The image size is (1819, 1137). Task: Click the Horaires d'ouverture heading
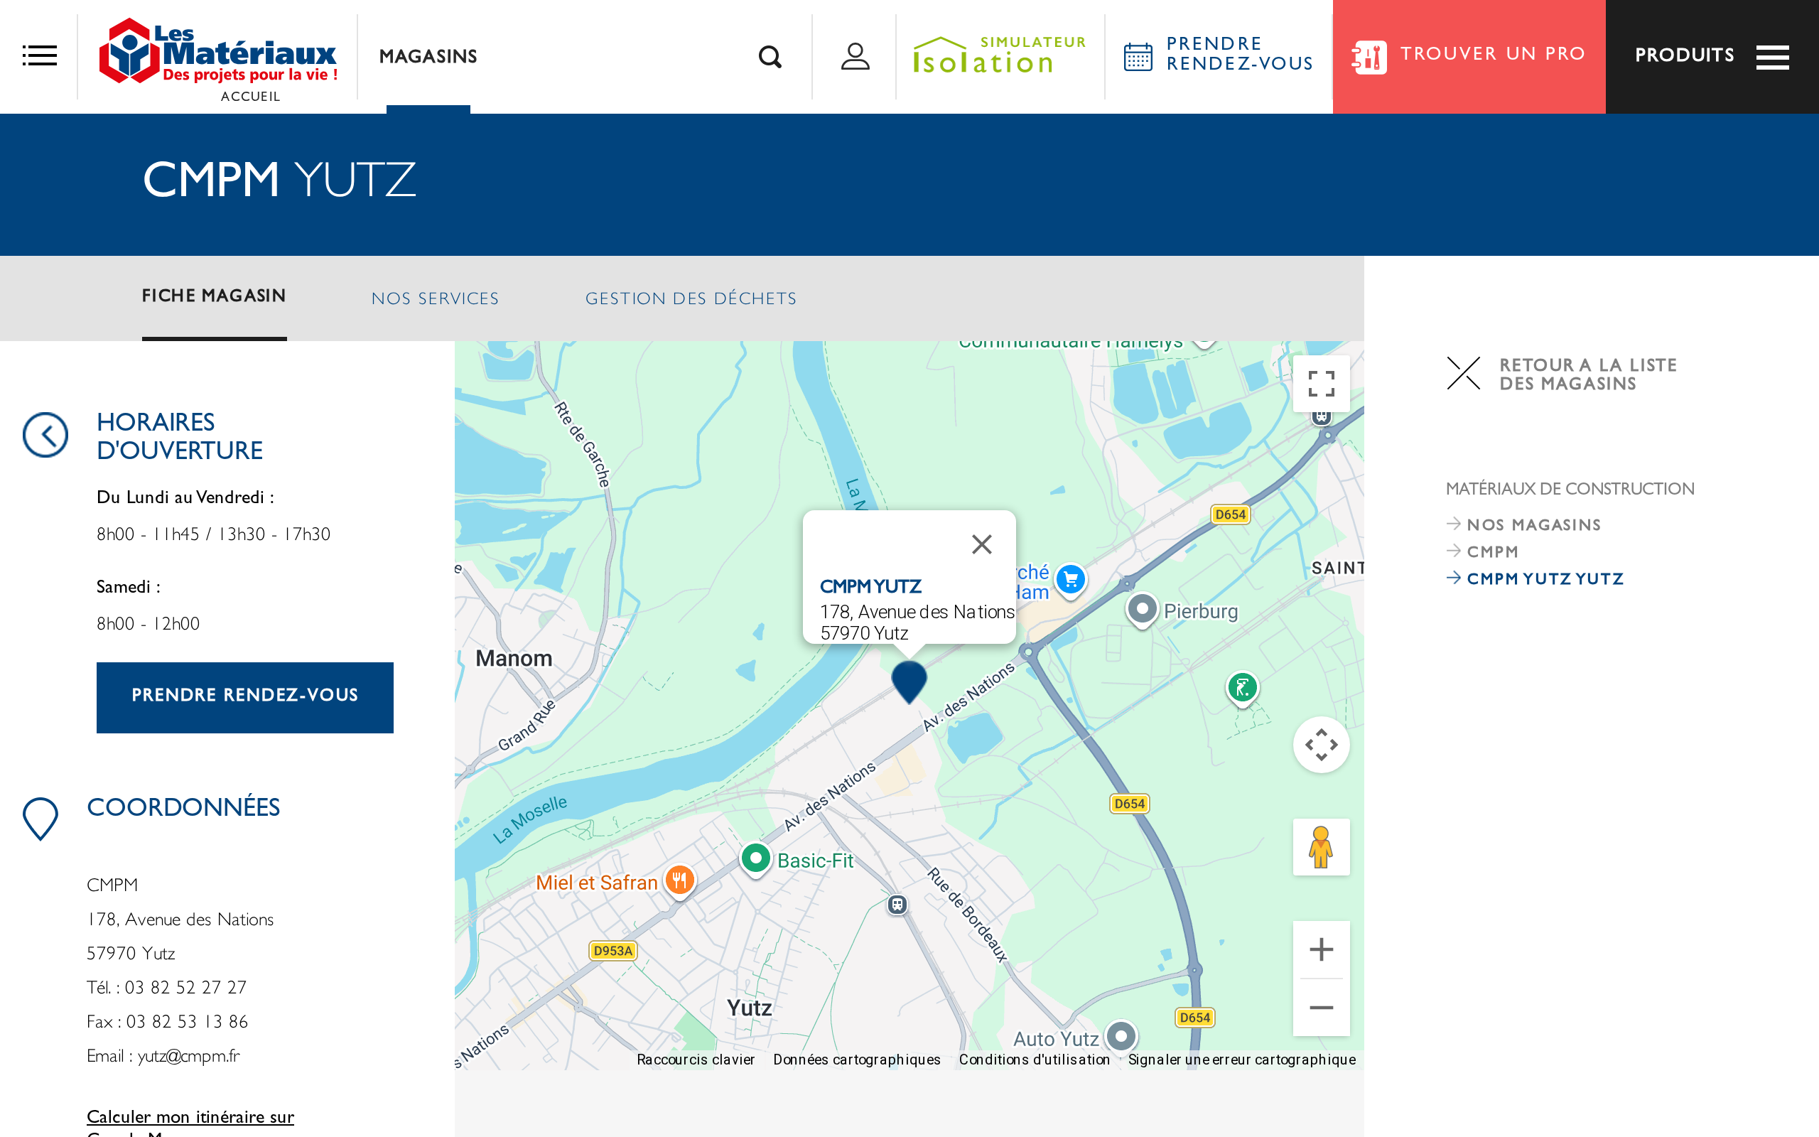180,436
